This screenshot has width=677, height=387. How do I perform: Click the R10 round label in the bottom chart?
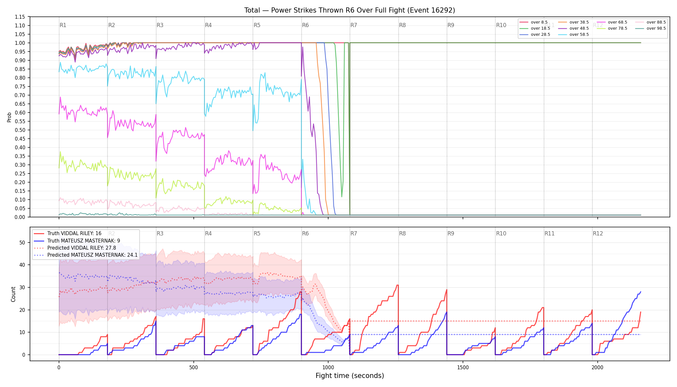pos(501,233)
